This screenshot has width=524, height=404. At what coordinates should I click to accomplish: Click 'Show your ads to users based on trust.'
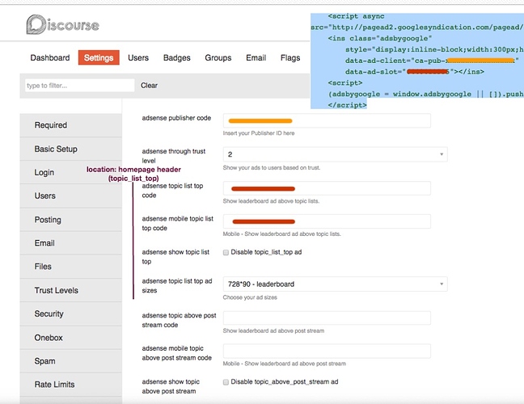point(272,167)
